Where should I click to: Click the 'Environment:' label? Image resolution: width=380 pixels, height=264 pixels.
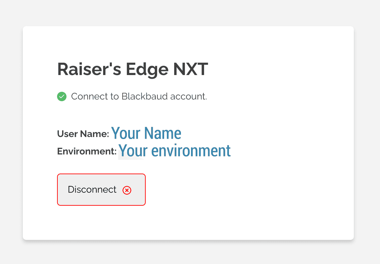point(87,151)
